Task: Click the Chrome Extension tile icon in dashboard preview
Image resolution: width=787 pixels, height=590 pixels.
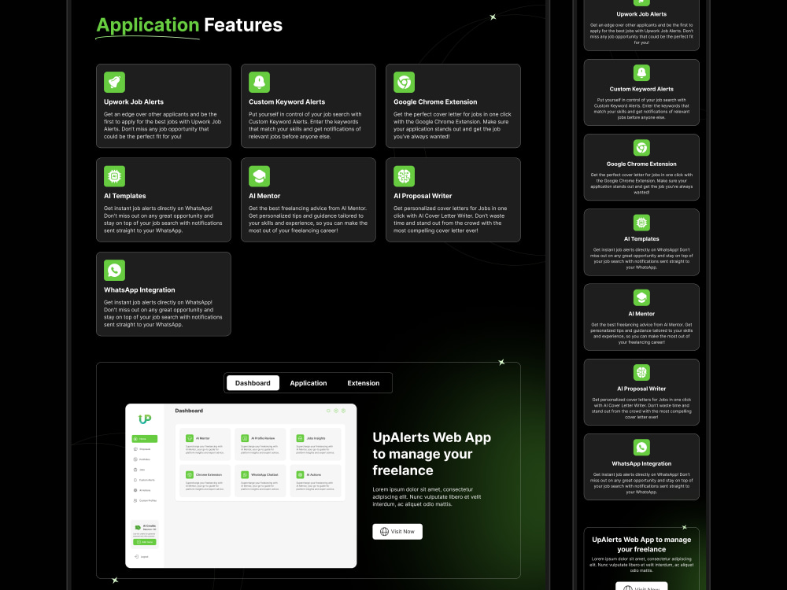Action: (x=190, y=474)
